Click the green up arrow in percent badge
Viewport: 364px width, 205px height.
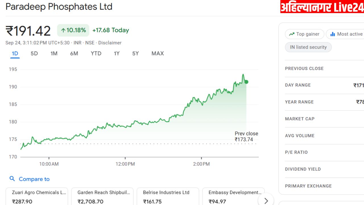tap(63, 30)
